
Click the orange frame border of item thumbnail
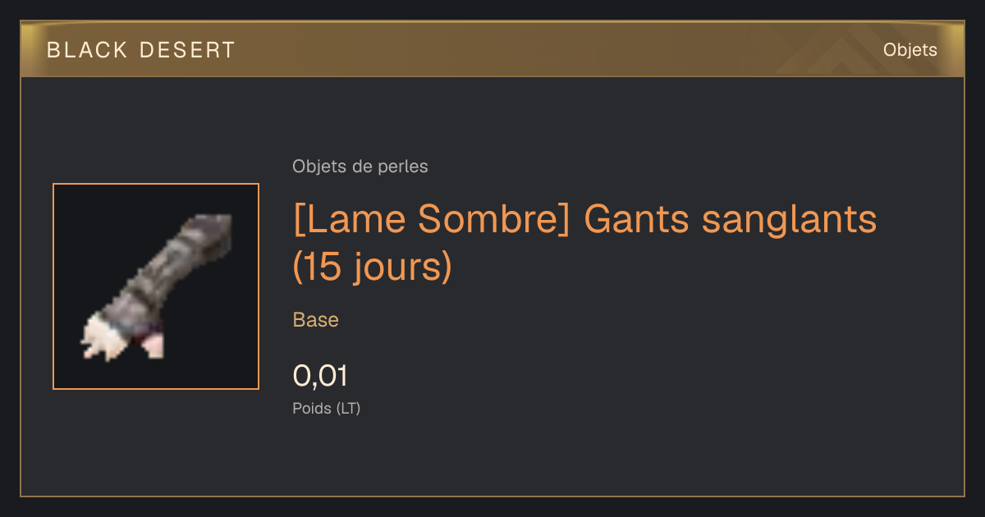point(156,184)
